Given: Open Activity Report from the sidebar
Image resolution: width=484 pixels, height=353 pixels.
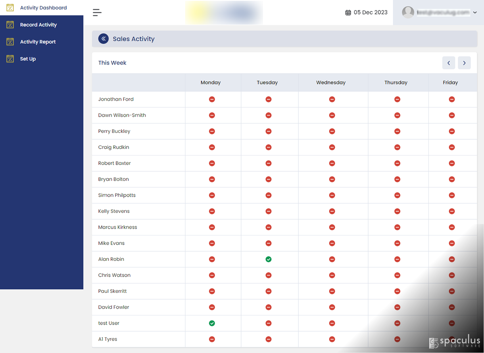Looking at the screenshot, I should pos(38,42).
